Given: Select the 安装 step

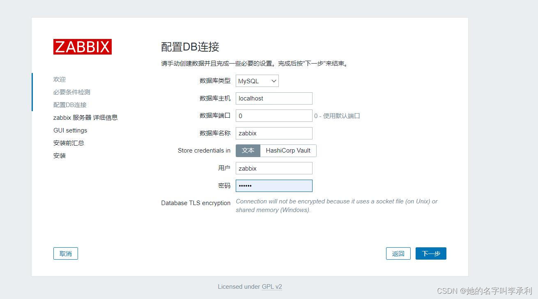Looking at the screenshot, I should pos(60,155).
